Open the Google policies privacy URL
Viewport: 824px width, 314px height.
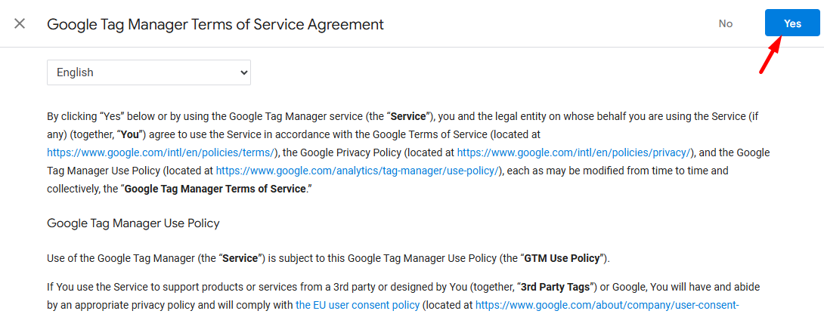pyautogui.click(x=574, y=152)
